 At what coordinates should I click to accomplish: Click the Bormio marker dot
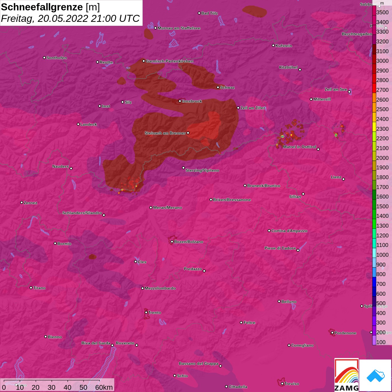[x=55, y=243]
